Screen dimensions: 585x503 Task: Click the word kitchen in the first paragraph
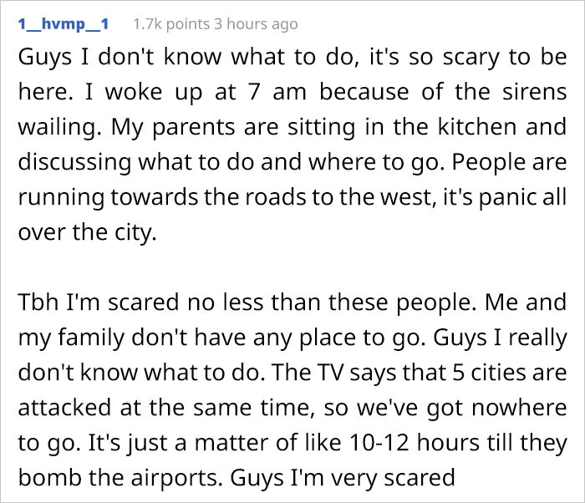477,127
